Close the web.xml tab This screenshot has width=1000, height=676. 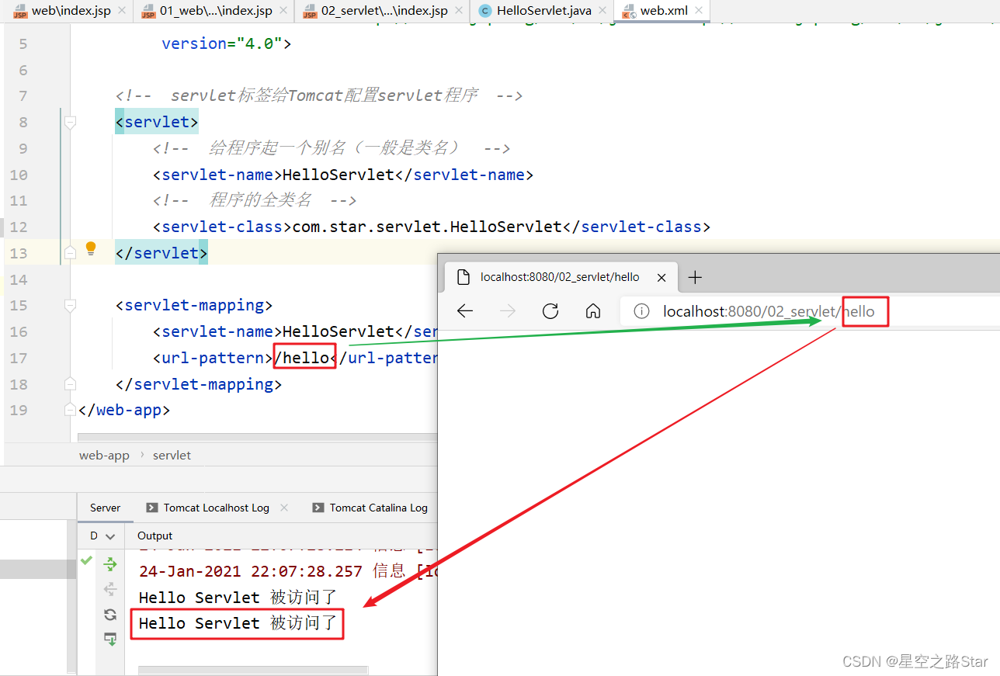point(698,11)
